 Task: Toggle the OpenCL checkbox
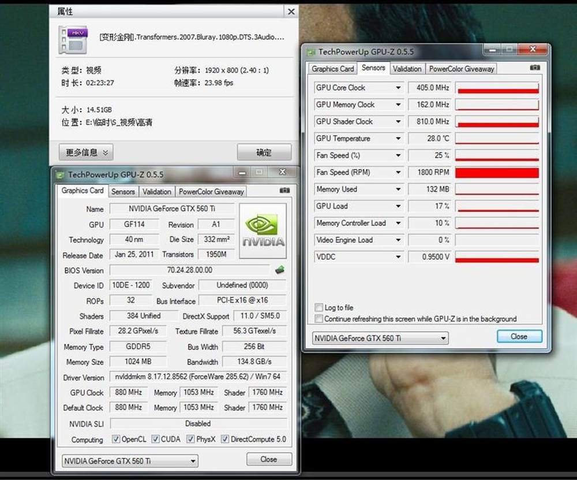[116, 439]
